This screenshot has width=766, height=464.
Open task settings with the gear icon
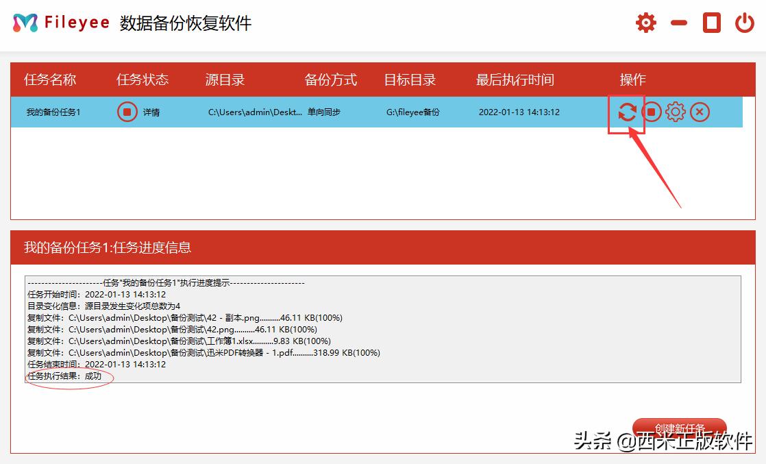676,112
